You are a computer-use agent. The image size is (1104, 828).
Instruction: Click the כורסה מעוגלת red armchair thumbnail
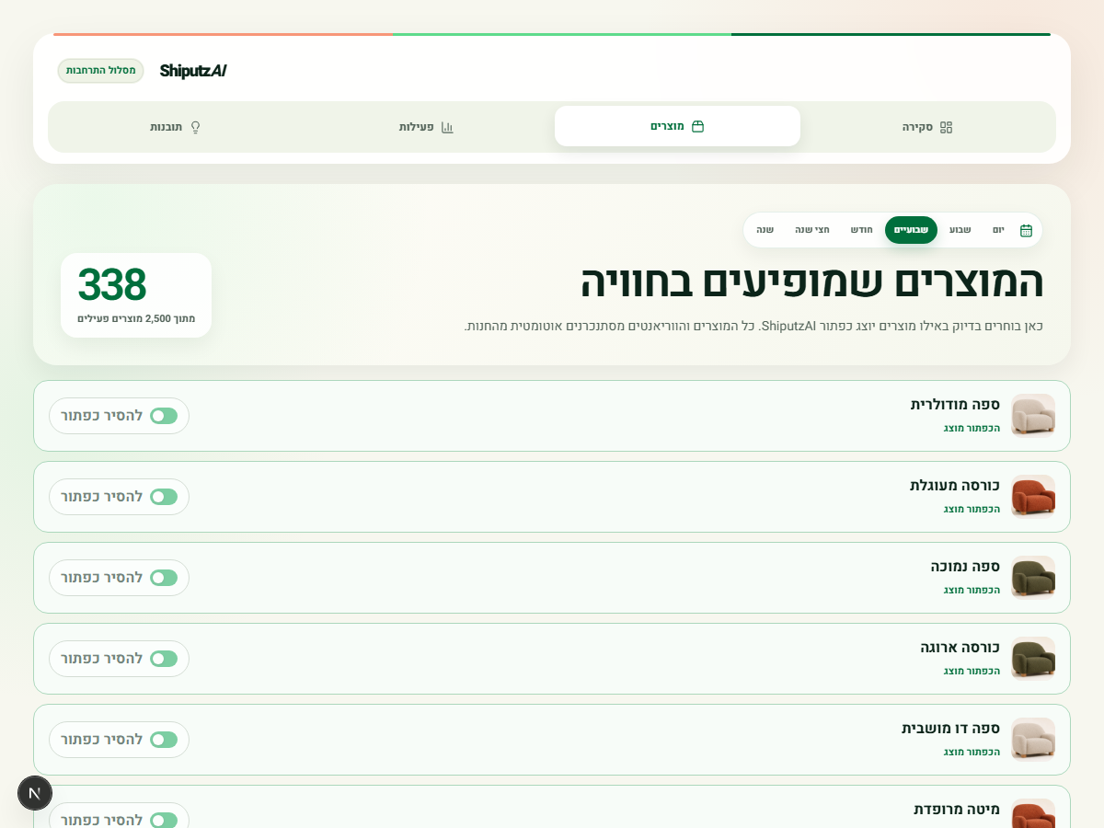click(1033, 497)
